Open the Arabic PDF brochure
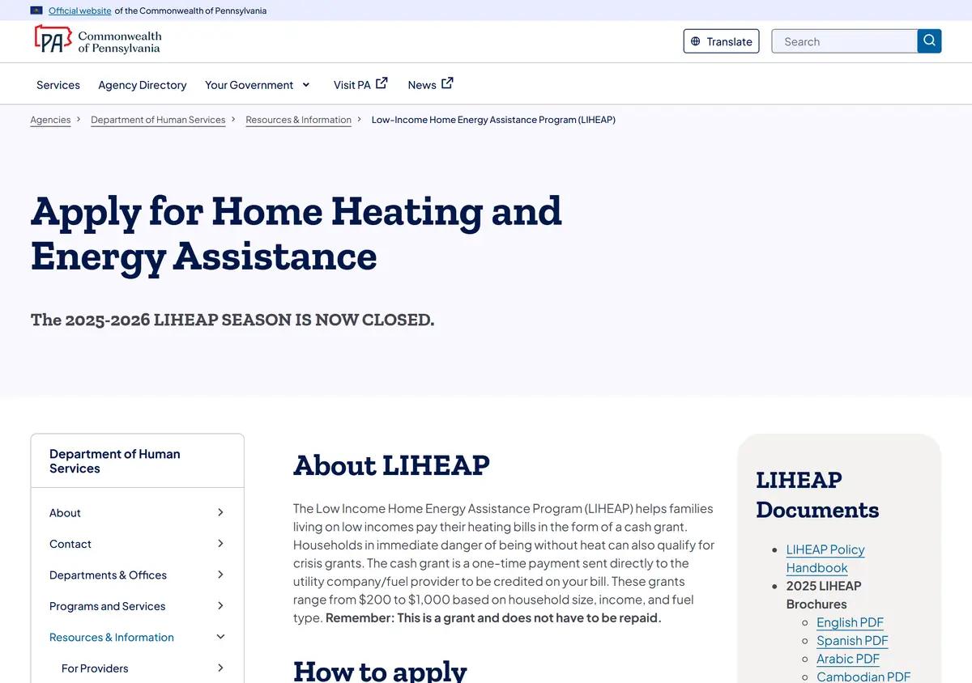Screen dimensions: 972x683 [x=848, y=659]
